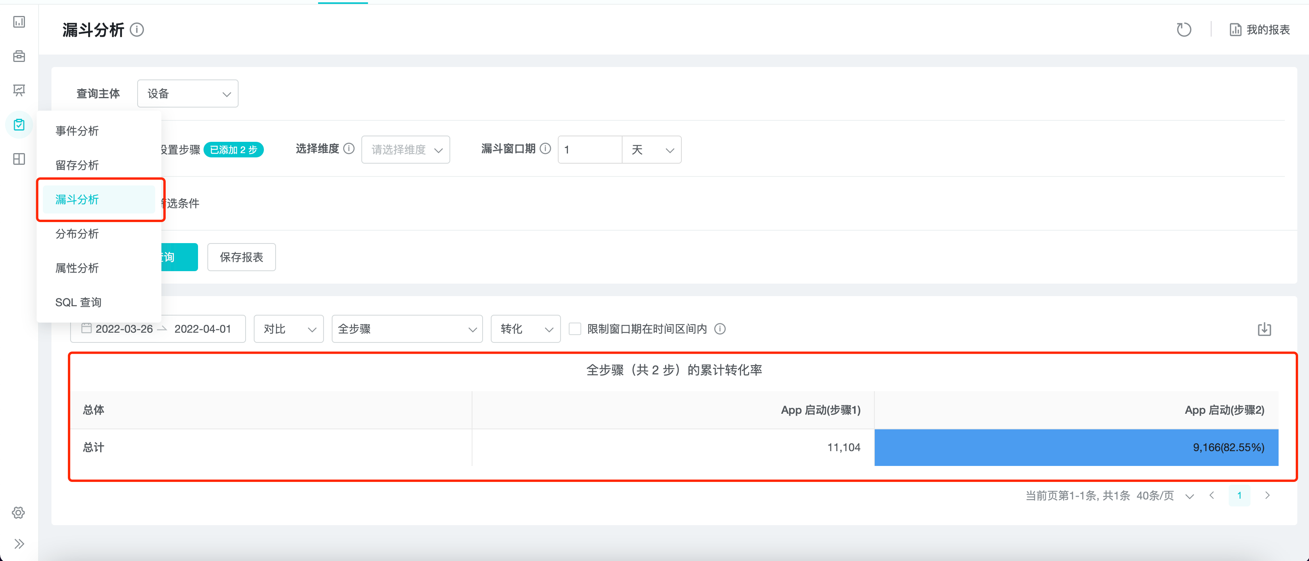This screenshot has width=1309, height=561.
Task: Open the 请选择维度 dropdown
Action: point(405,150)
